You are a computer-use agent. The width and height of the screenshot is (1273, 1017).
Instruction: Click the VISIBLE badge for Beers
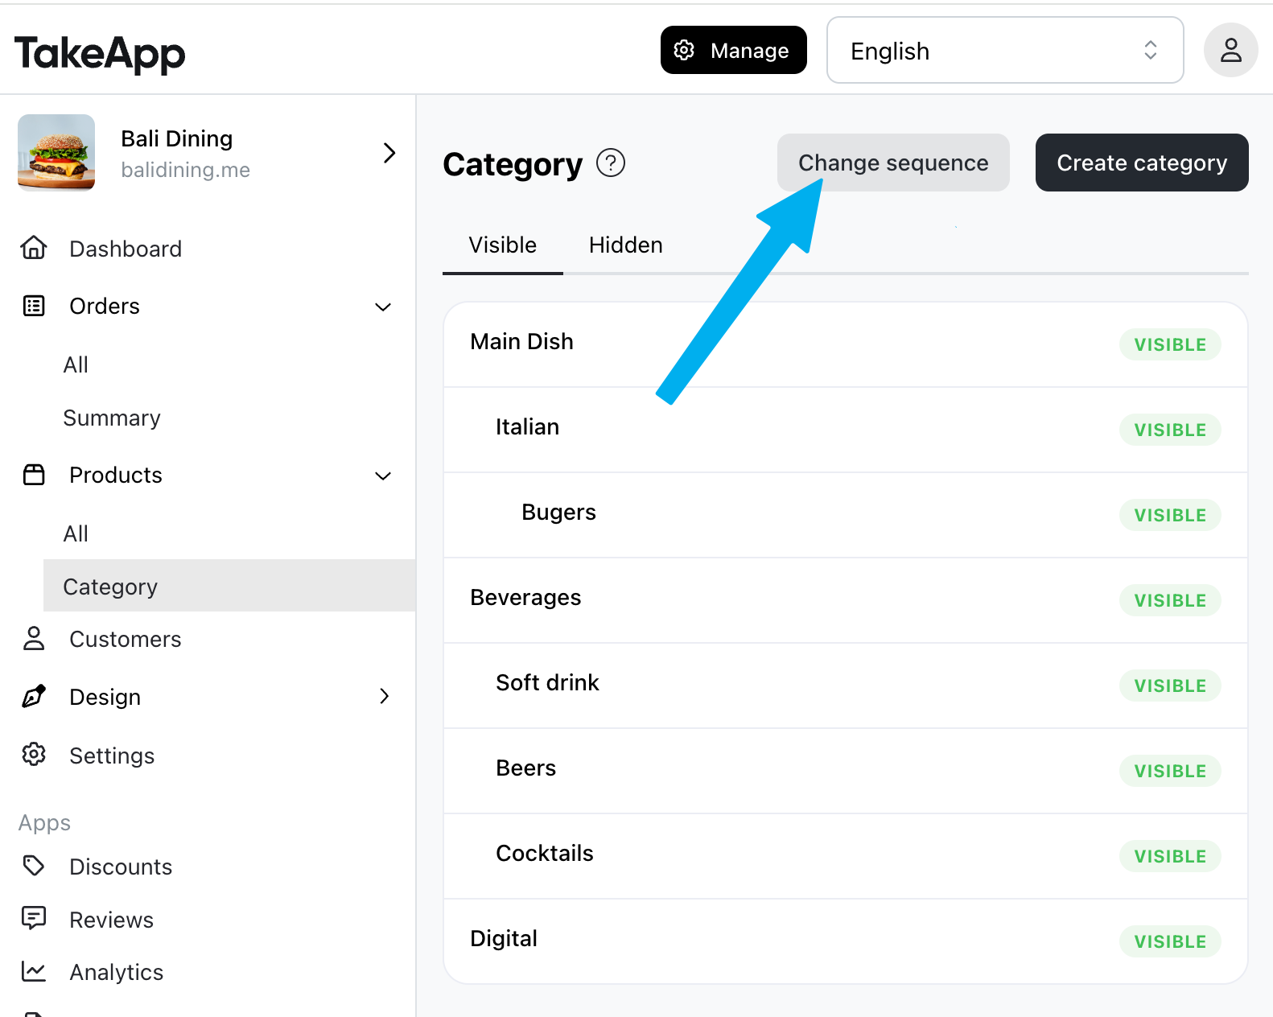1170,771
